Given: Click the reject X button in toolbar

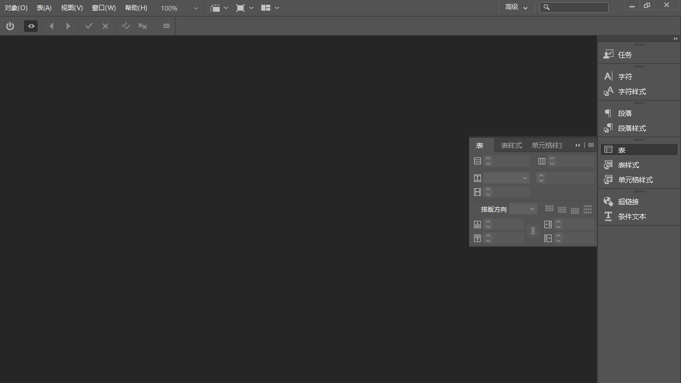Looking at the screenshot, I should [x=105, y=26].
